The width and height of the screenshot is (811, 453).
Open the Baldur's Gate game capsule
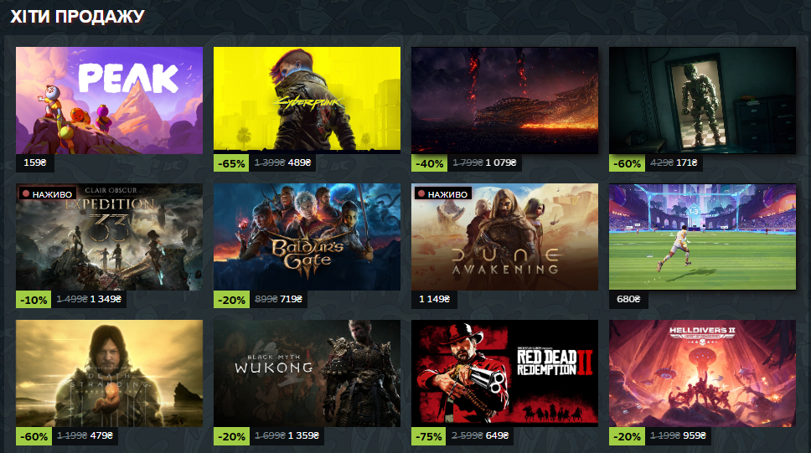(307, 237)
